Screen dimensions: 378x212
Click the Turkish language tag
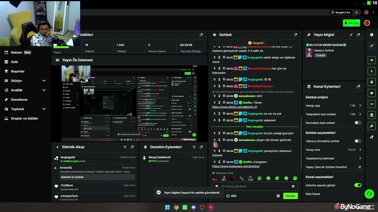click(x=320, y=55)
